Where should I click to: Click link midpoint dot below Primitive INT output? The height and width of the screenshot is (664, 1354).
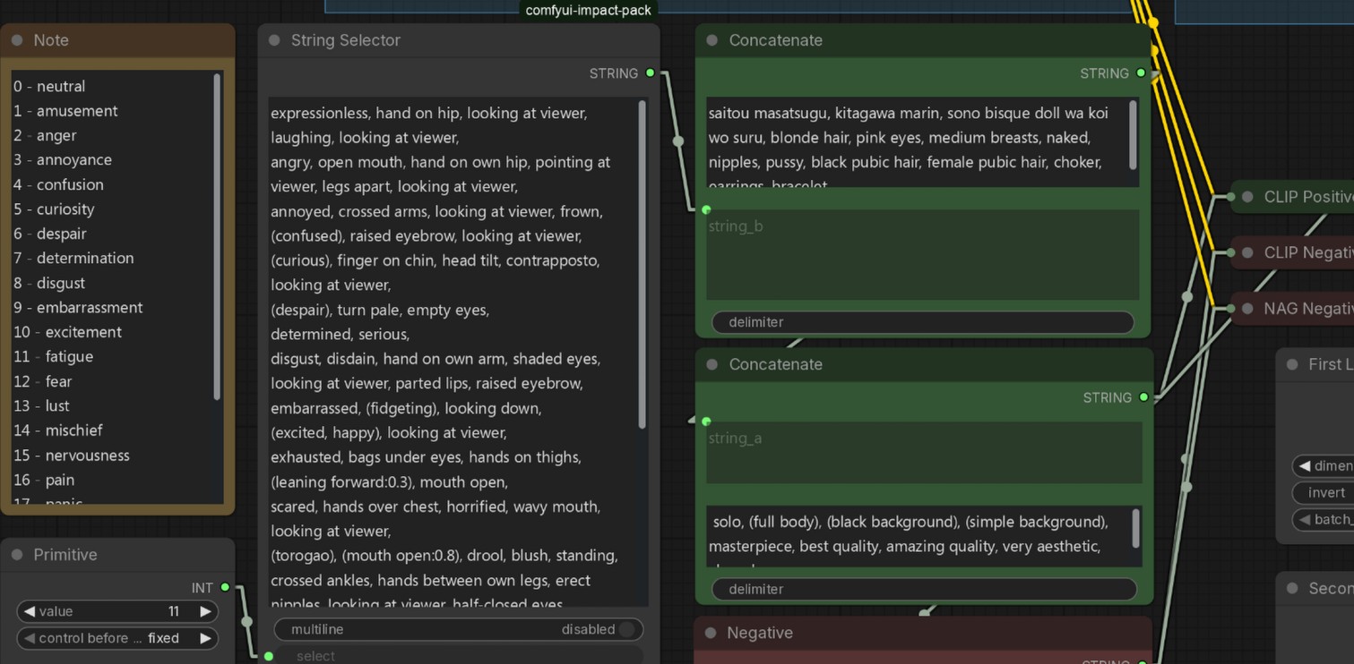pyautogui.click(x=246, y=621)
